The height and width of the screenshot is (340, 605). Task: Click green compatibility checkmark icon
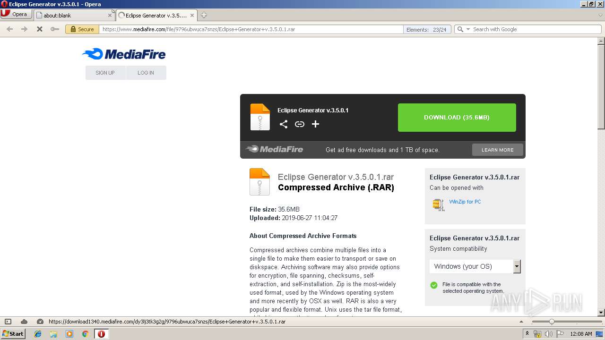(x=434, y=285)
